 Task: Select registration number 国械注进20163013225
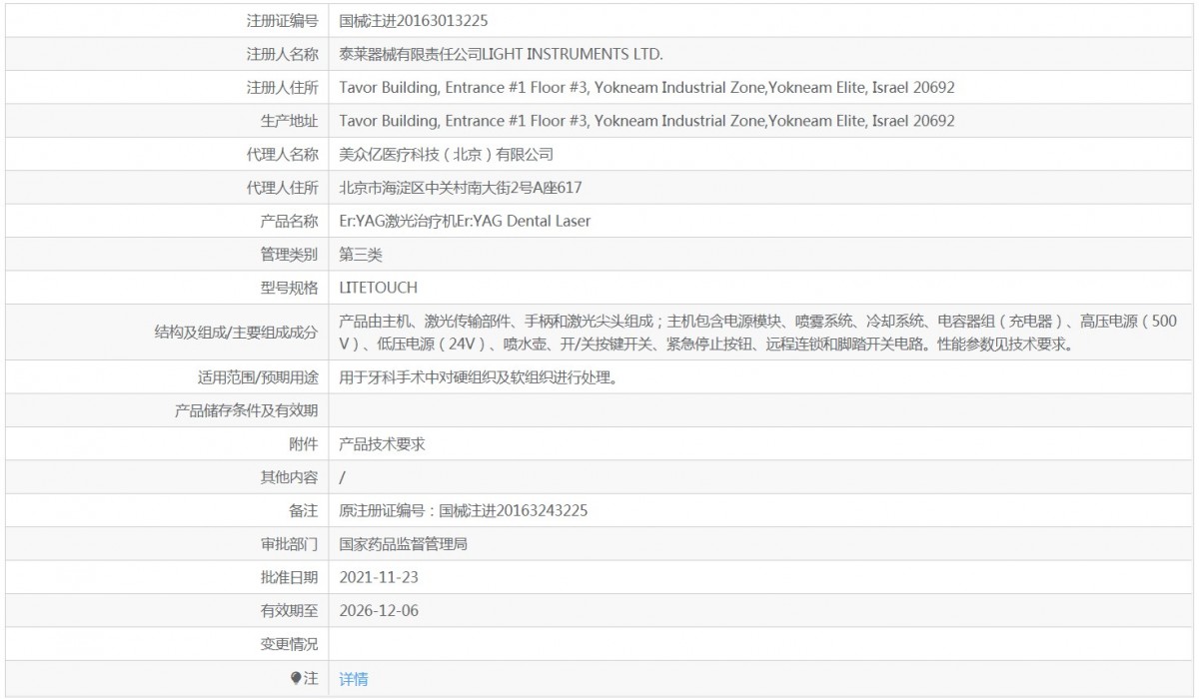click(x=414, y=20)
